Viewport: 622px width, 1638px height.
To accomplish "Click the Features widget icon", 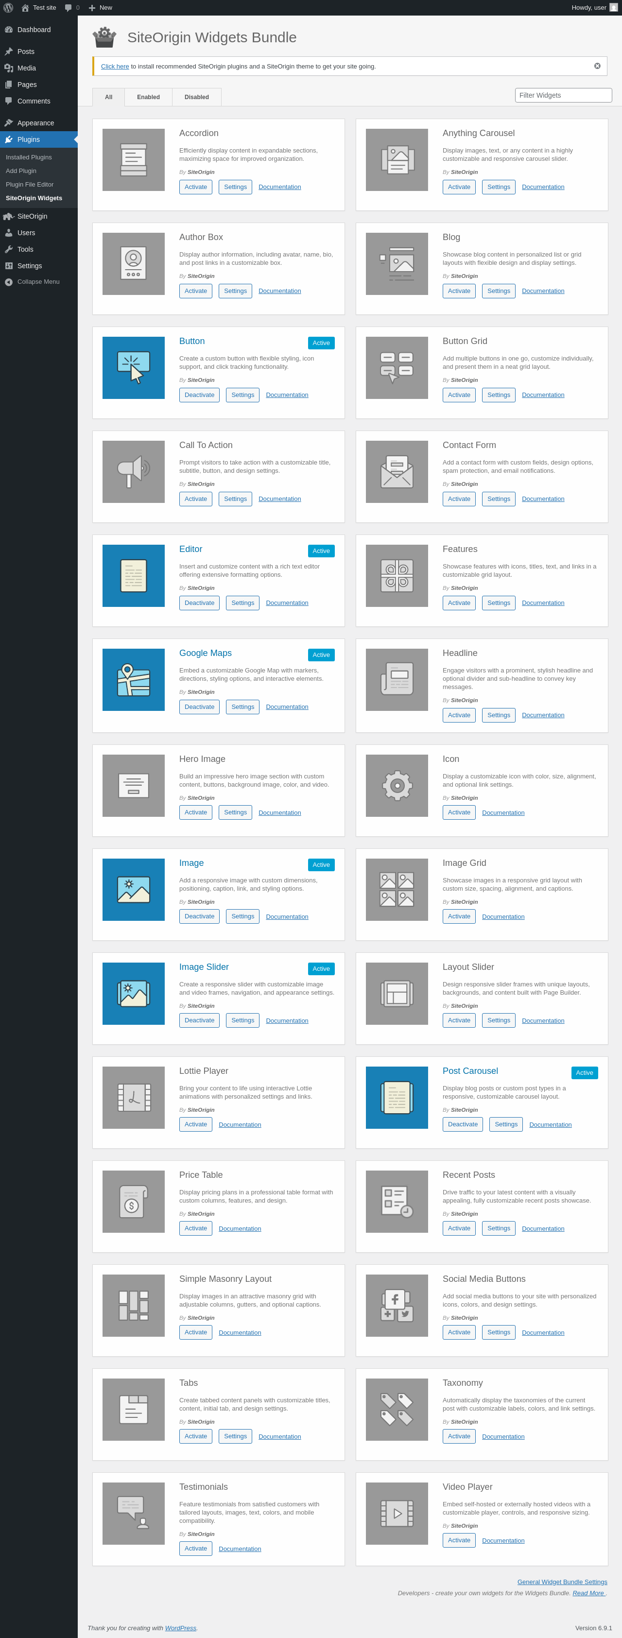I will (x=397, y=575).
